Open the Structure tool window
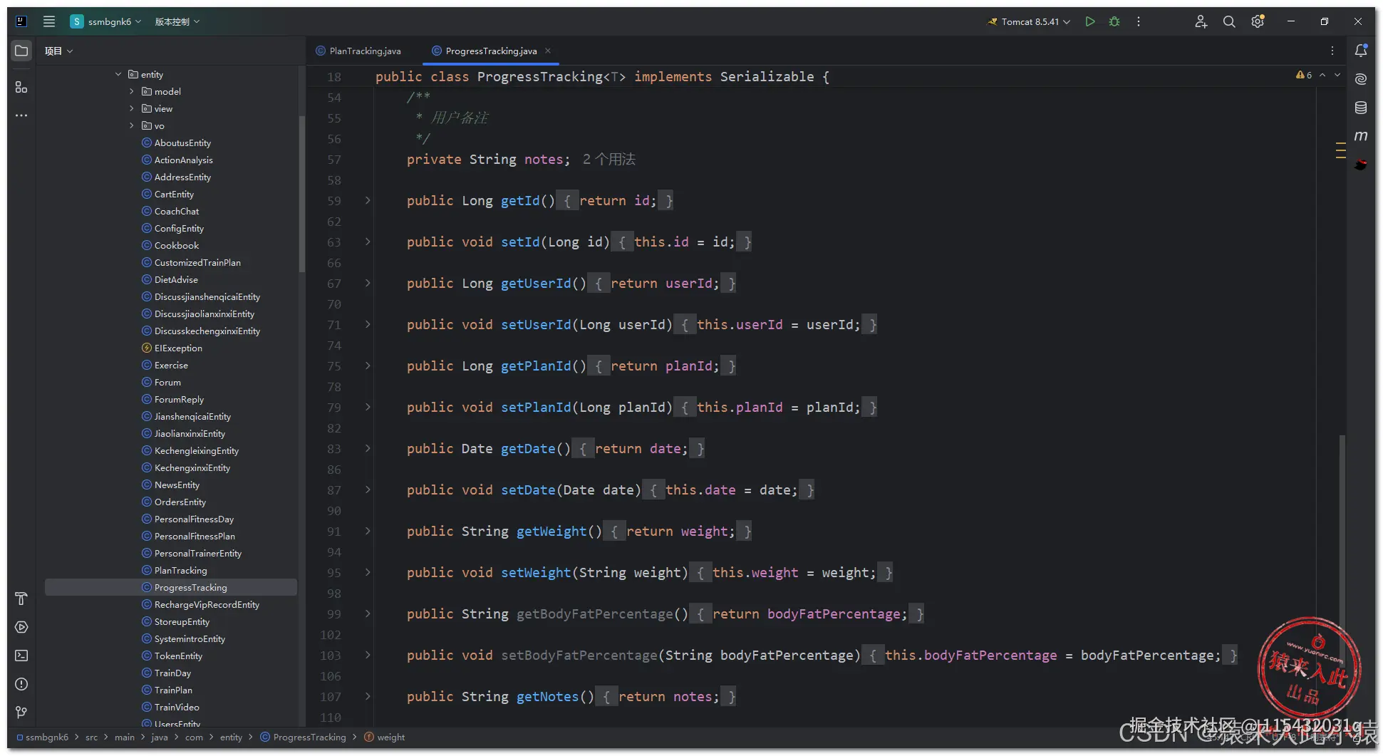The image size is (1383, 756). 21,87
